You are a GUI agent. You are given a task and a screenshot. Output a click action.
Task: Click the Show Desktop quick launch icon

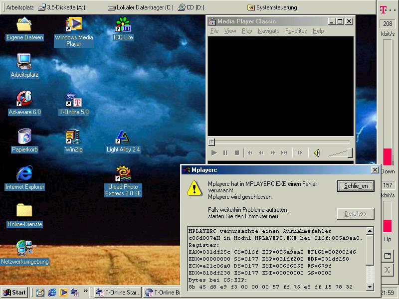point(40,293)
